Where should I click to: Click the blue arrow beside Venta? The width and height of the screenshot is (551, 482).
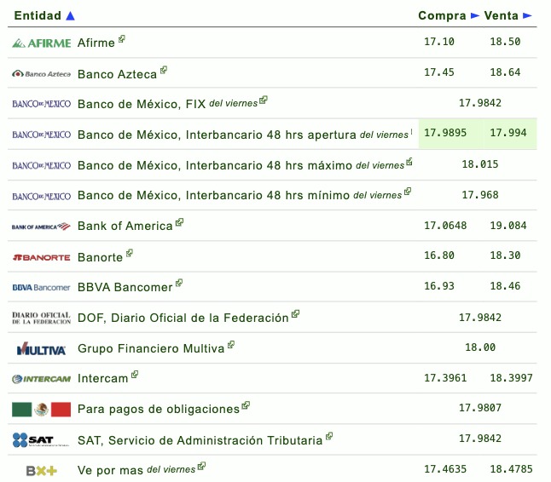point(527,15)
